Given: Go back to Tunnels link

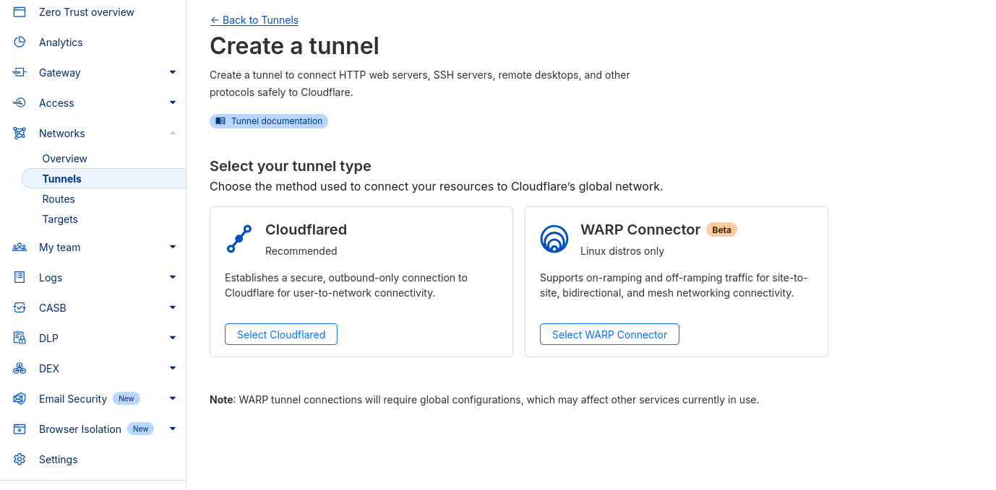Looking at the screenshot, I should click(254, 20).
